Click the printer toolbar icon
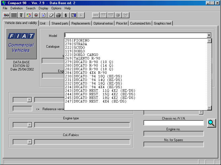The image size is (221, 165). tap(58, 15)
